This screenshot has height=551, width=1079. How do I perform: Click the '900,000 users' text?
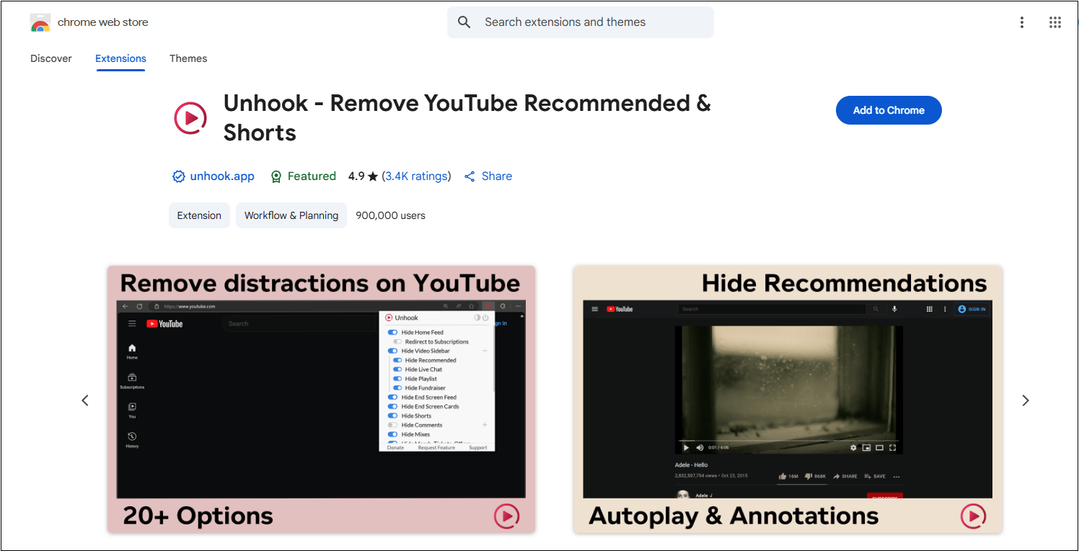390,215
